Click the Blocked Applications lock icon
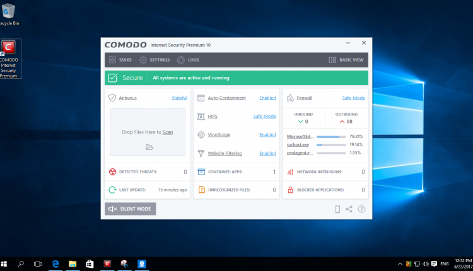Screen dimensions: 473x271 pyautogui.click(x=290, y=190)
